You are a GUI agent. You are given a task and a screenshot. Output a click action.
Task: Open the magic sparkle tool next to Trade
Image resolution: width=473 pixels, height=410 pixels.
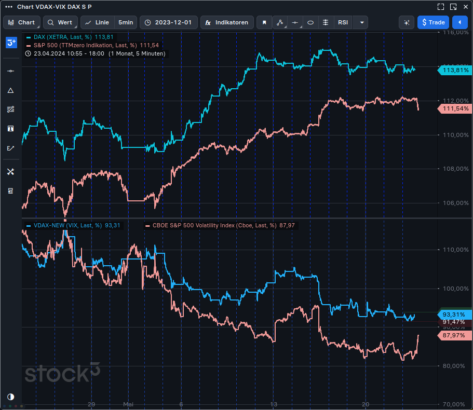pos(407,22)
